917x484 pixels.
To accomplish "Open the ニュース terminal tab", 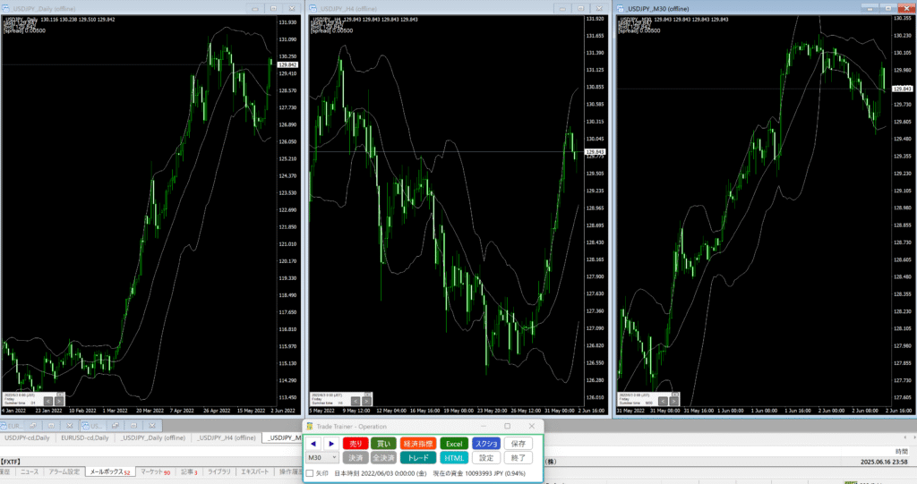I will coord(30,471).
